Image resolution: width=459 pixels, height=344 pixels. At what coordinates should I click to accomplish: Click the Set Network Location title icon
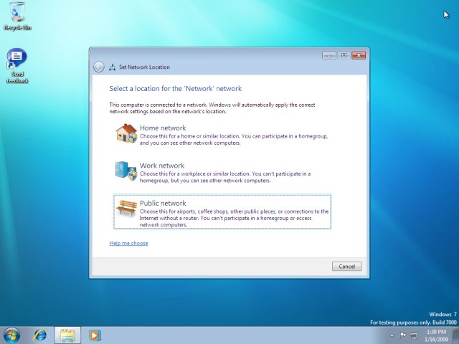(x=113, y=67)
